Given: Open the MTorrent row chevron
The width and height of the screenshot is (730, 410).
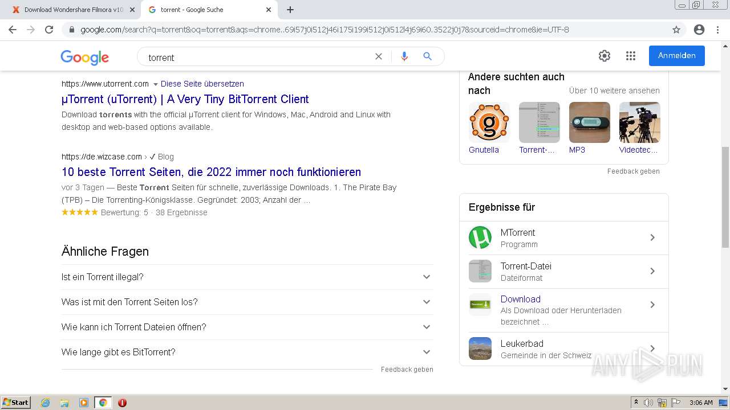Looking at the screenshot, I should coord(652,237).
